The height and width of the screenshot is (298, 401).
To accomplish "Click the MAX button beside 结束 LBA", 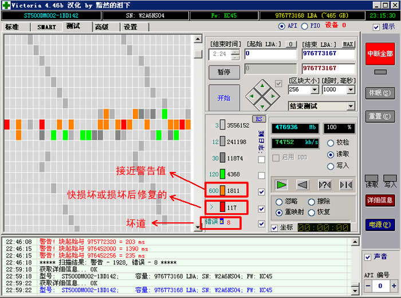I will coord(348,44).
